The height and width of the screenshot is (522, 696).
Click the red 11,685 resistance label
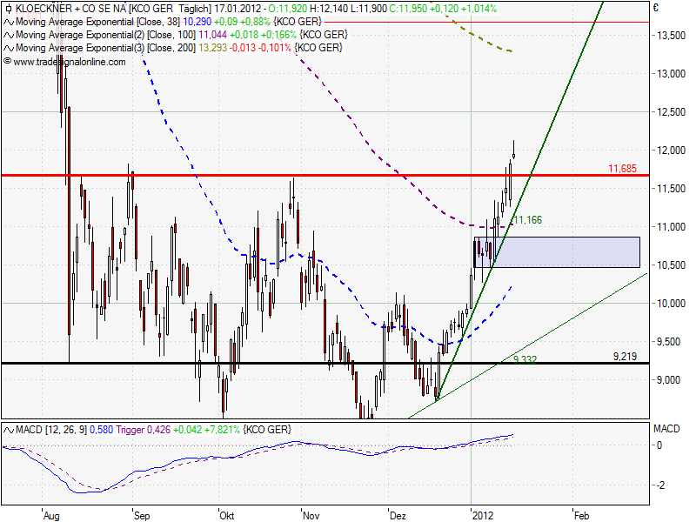622,168
